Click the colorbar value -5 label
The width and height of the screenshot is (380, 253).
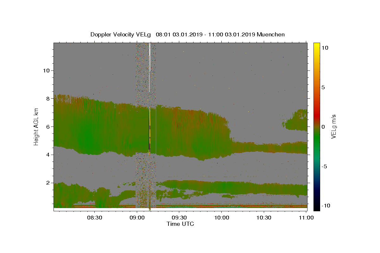[x=324, y=166]
